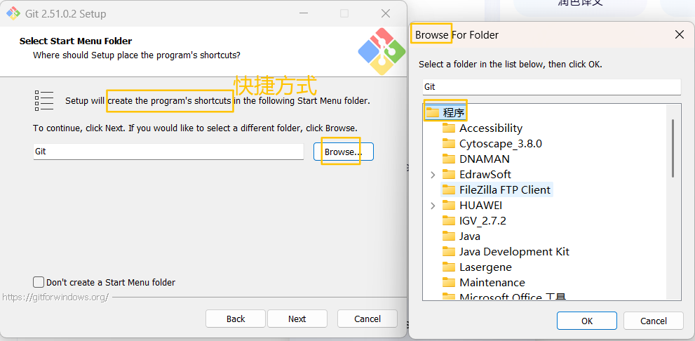Select the Cytoscape_3.8.0 folder name
Viewport: 695px width, 341px height.
tap(501, 144)
